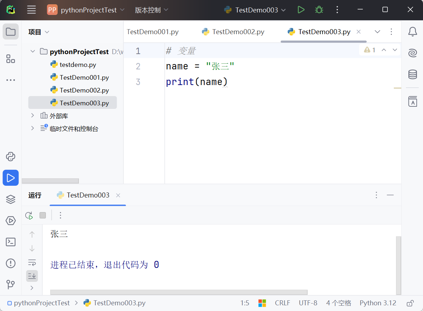The image size is (423, 311).
Task: Open the Database tool window
Action: click(412, 74)
